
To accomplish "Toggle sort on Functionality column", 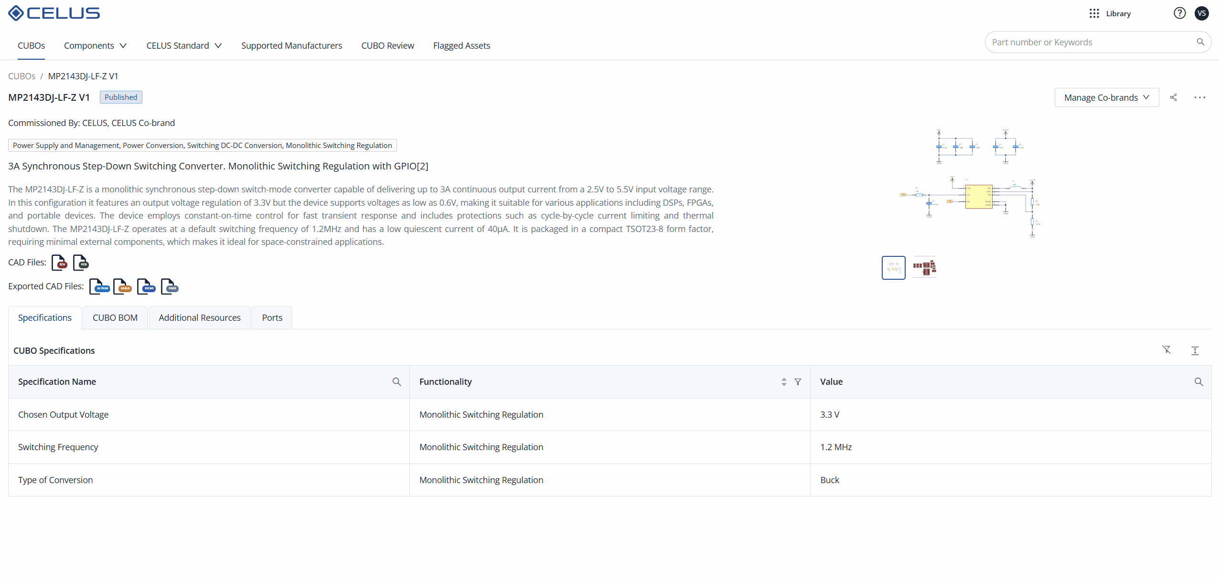I will click(784, 382).
